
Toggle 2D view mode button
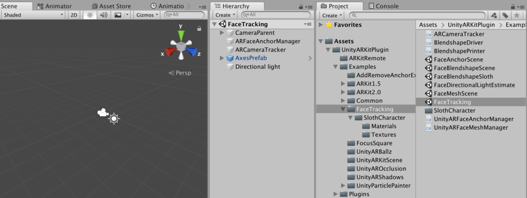74,15
